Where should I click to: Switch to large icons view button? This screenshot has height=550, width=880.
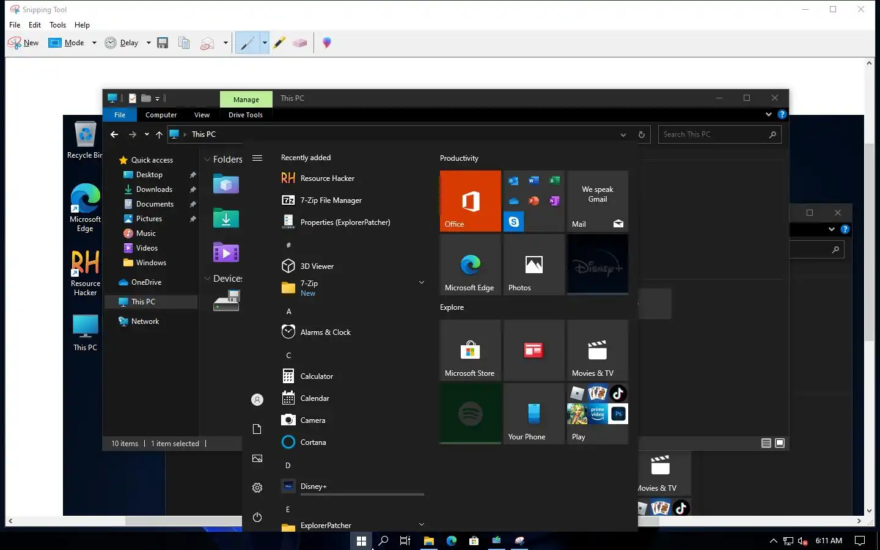780,443
